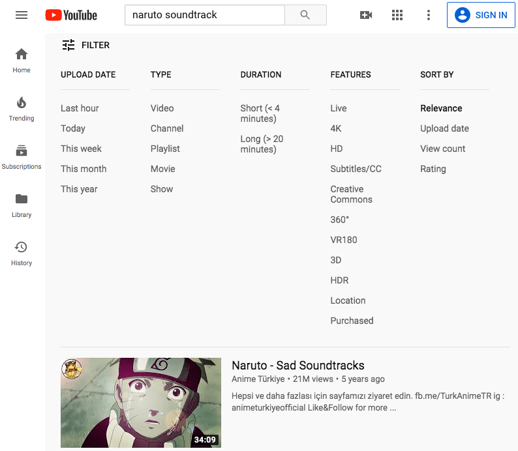Filter by HD feature
Viewport: 518px width, 451px height.
tap(336, 149)
